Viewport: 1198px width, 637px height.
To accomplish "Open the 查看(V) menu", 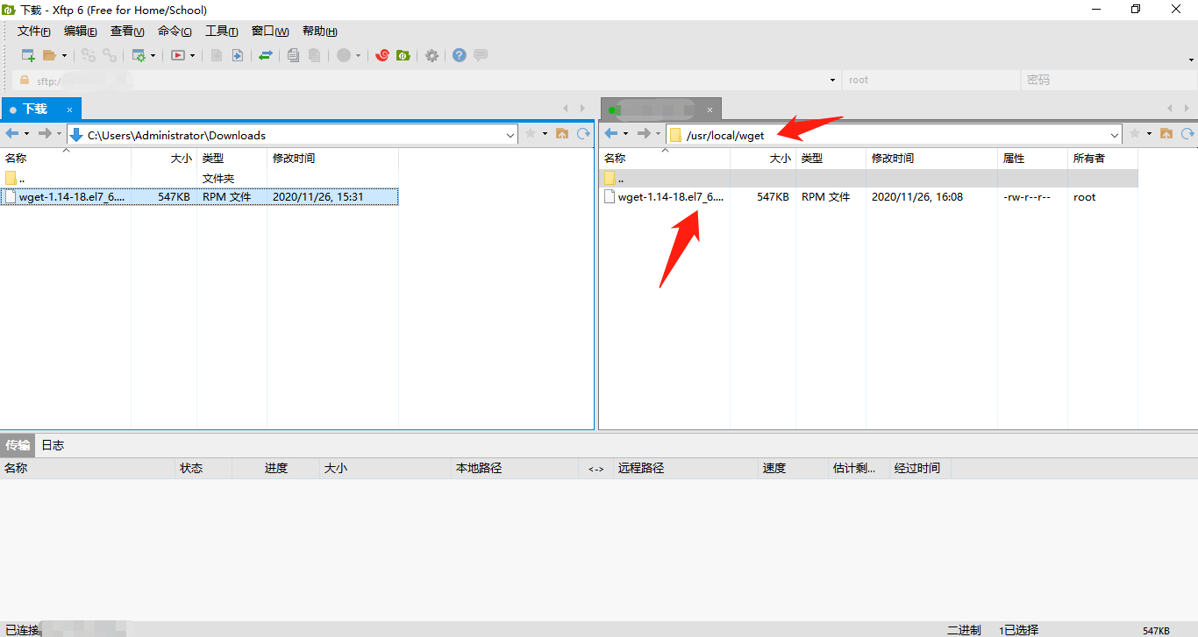I will click(x=127, y=31).
